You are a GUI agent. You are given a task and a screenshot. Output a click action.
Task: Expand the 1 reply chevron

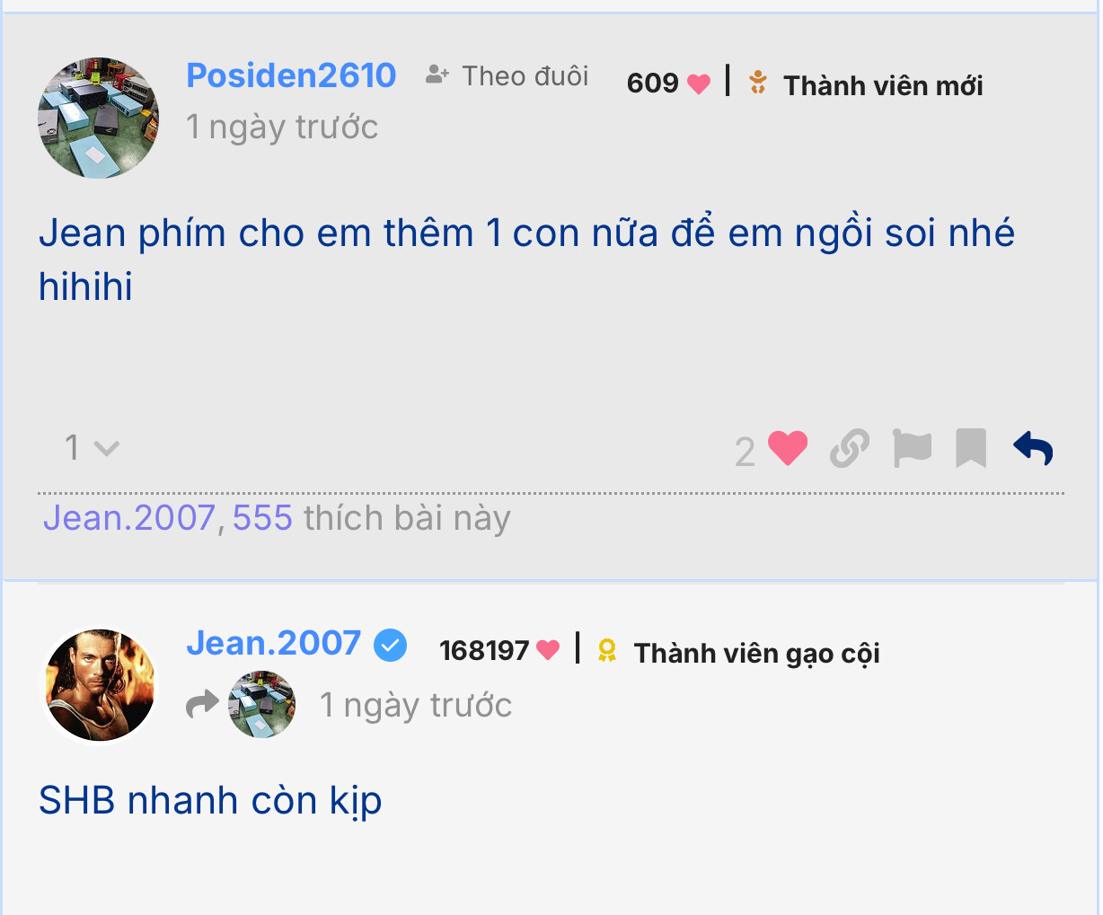tap(92, 447)
